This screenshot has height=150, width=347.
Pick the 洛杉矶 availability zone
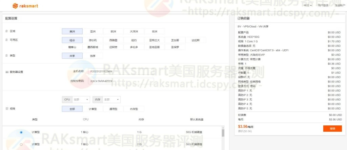tap(93, 40)
